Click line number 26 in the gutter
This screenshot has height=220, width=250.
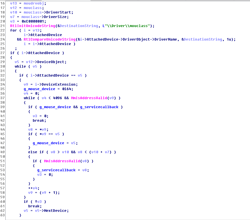[x=3, y=48]
